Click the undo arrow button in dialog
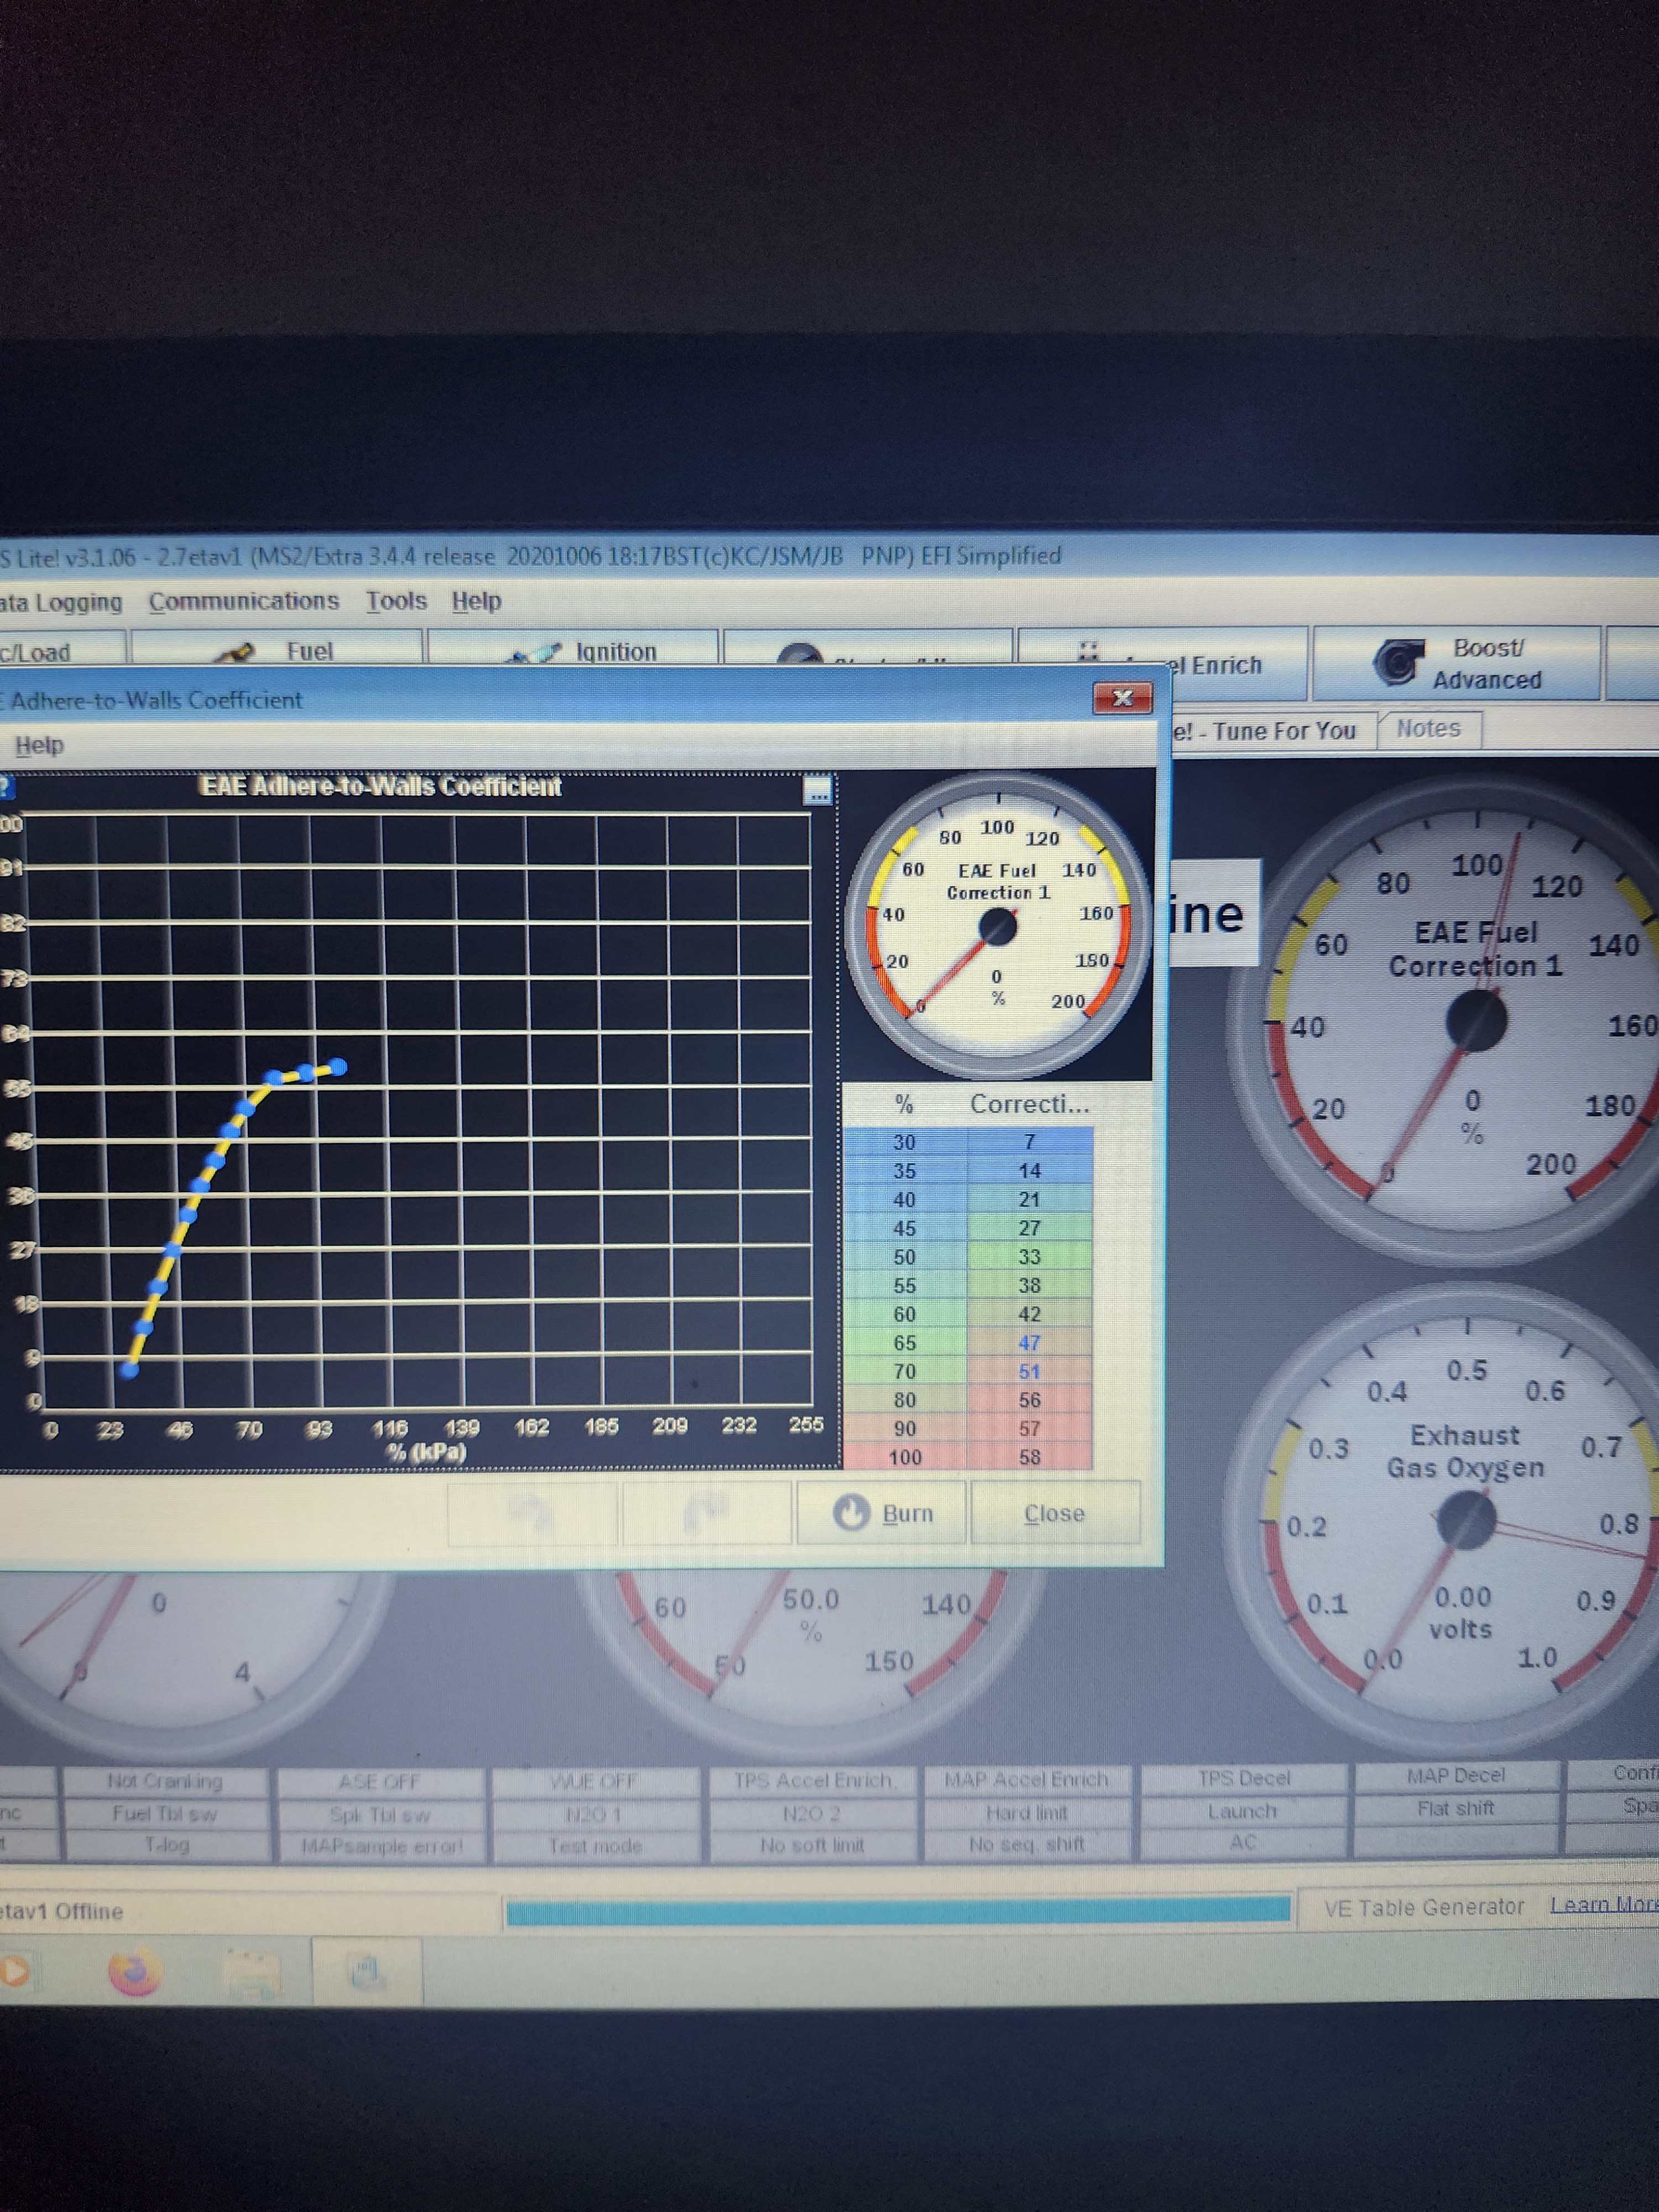 (531, 1513)
